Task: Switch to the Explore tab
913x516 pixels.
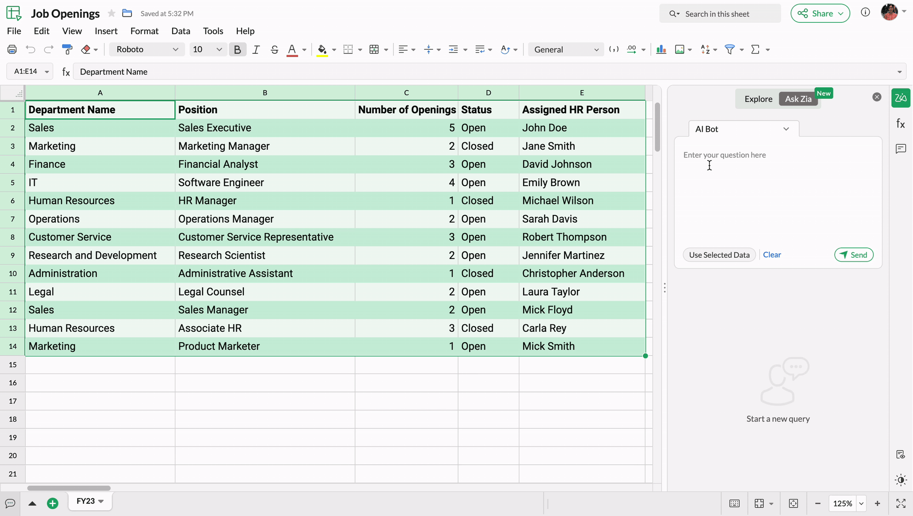Action: click(758, 99)
